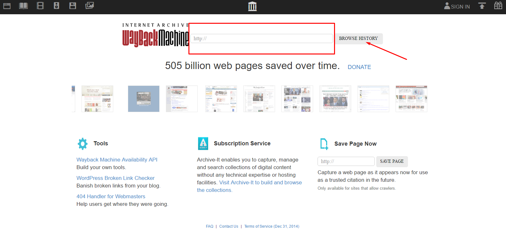Open the New York Times page thumbnail

[259, 99]
